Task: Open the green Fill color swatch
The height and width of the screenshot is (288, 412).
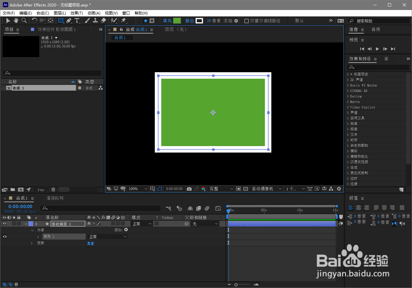Action: (x=177, y=21)
